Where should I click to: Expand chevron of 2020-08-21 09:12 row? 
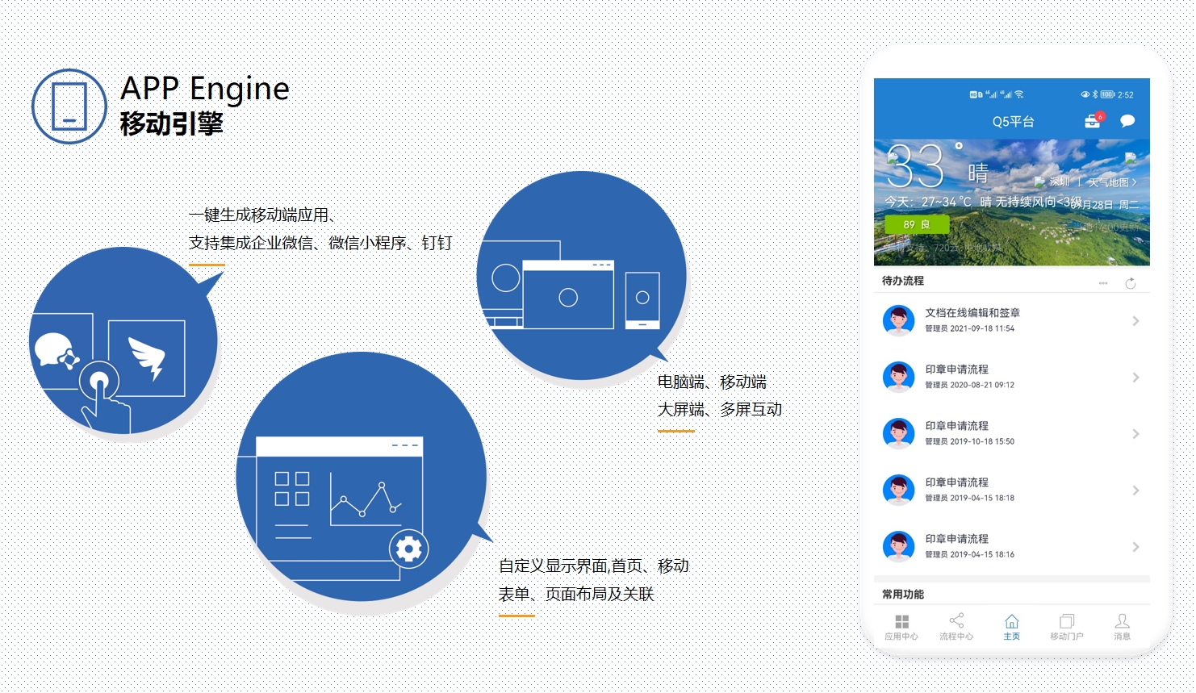coord(1135,378)
